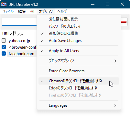Click the URL Disabler app icon

pos(4,4)
